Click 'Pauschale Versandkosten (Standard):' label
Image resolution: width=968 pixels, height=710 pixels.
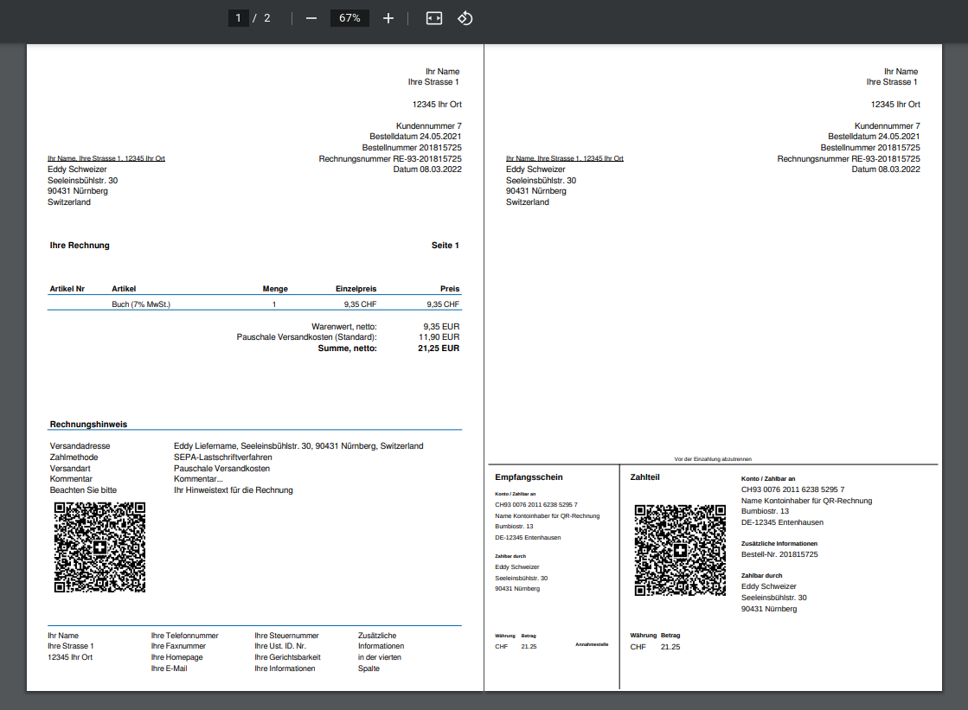coord(306,337)
